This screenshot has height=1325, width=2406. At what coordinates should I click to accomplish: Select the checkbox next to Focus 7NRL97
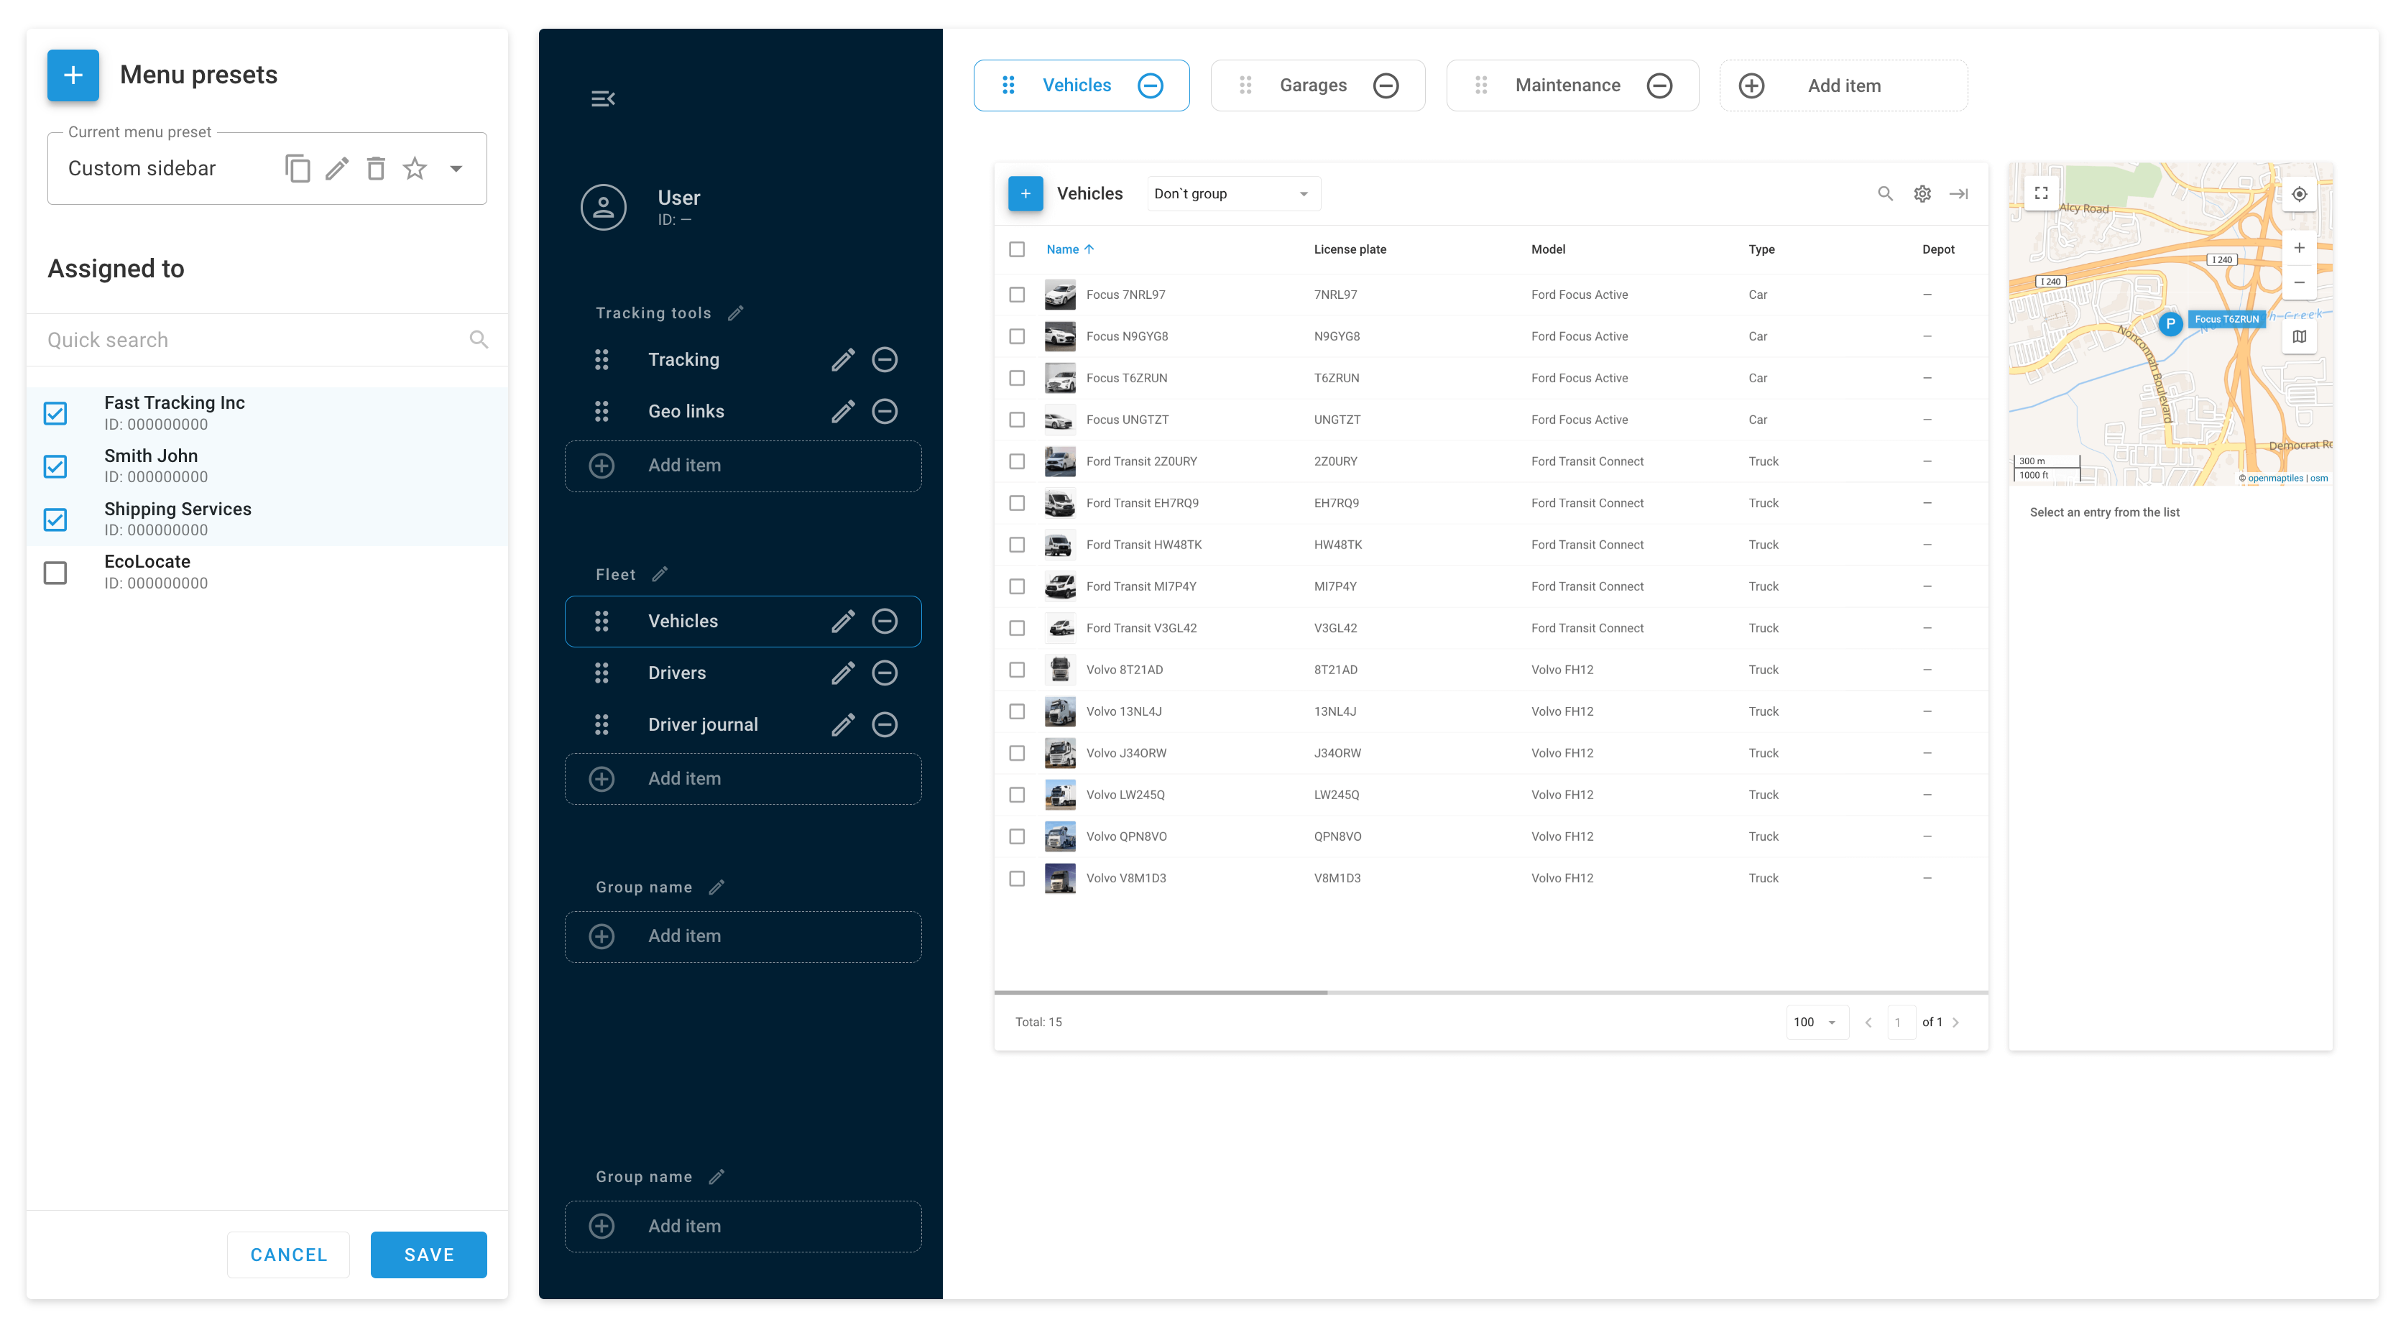[1016, 294]
